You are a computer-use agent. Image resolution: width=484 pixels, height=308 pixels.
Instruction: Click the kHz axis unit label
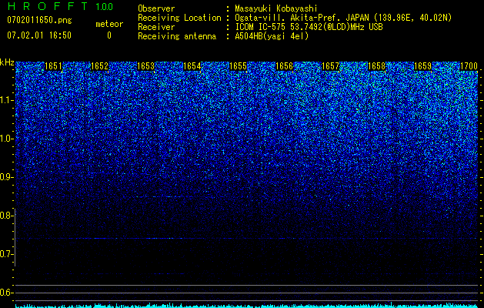coord(7,62)
